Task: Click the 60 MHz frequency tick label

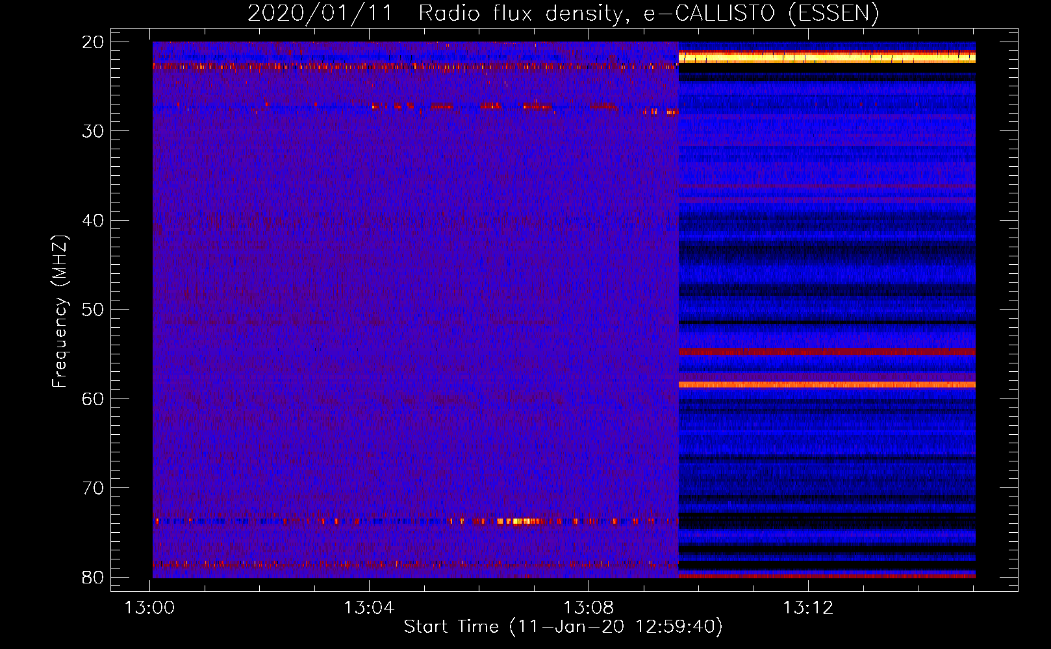Action: coord(93,398)
